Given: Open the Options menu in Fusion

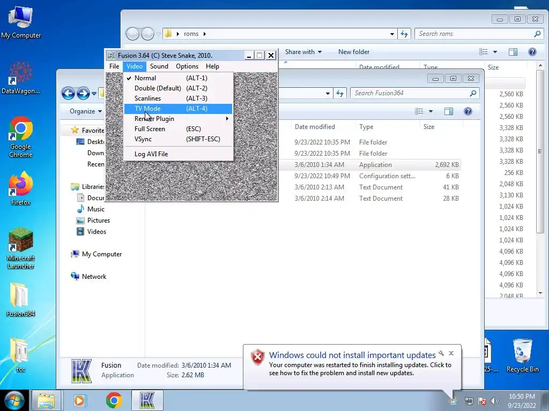Looking at the screenshot, I should [187, 66].
